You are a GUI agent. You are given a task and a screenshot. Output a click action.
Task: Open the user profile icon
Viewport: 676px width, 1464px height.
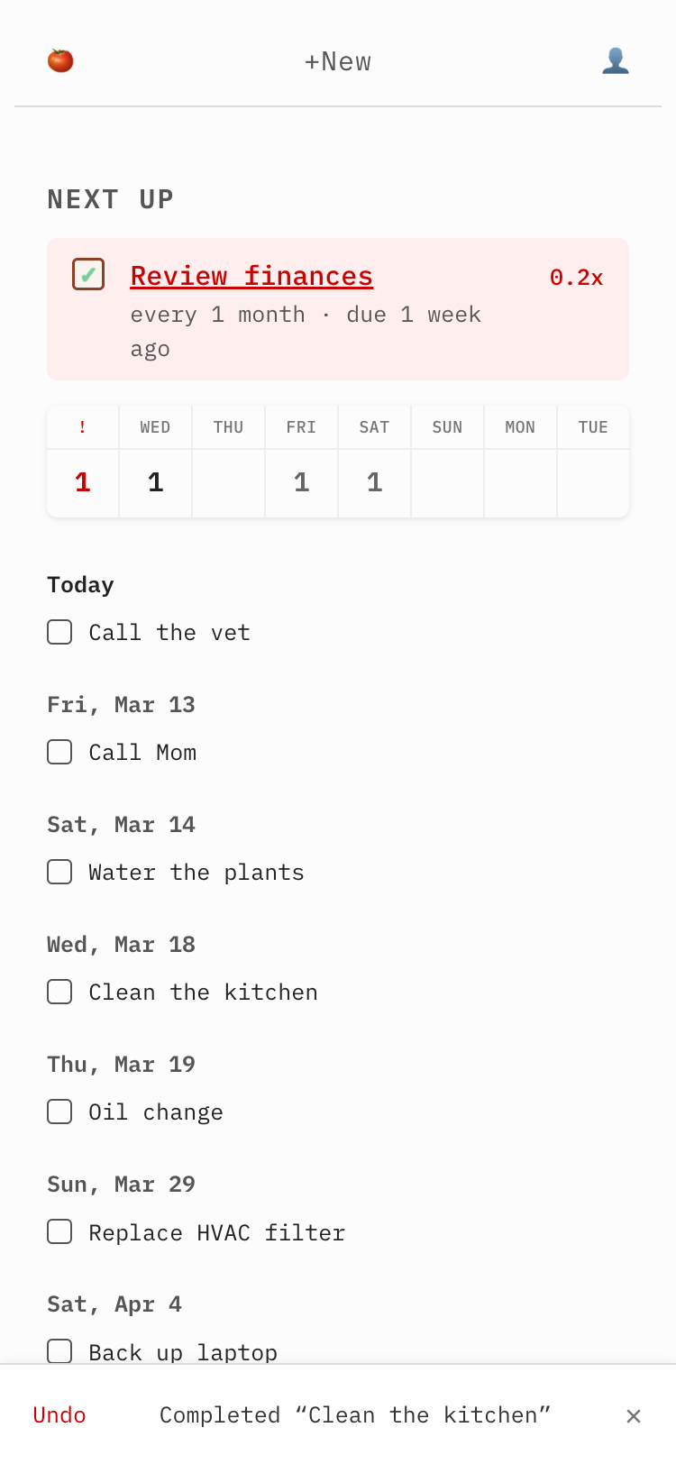click(616, 60)
